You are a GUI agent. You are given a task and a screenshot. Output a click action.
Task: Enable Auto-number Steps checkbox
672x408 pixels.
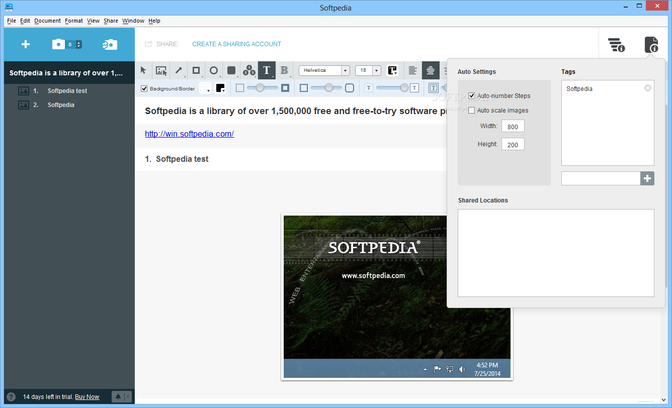(471, 95)
